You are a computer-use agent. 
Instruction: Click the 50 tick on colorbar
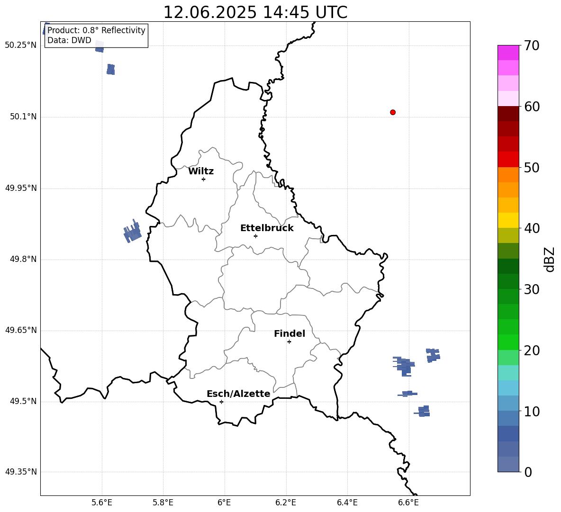532,167
